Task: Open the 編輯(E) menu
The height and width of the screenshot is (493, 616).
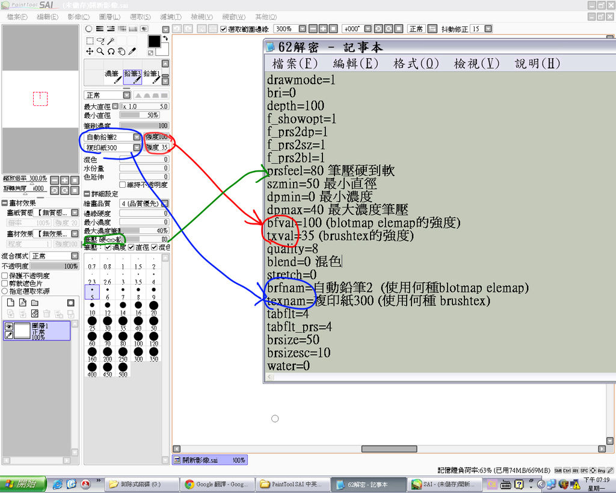Action: coord(47,17)
